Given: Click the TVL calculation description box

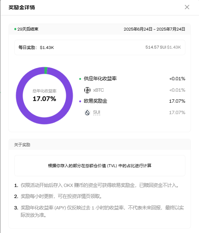Looking at the screenshot, I should pyautogui.click(x=100, y=166).
